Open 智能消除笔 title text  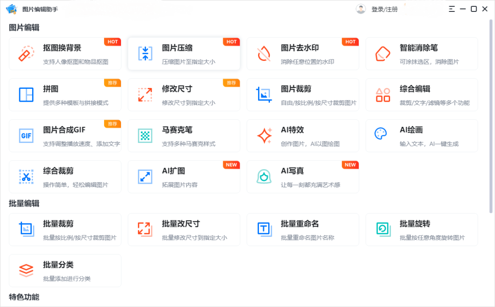click(418, 48)
